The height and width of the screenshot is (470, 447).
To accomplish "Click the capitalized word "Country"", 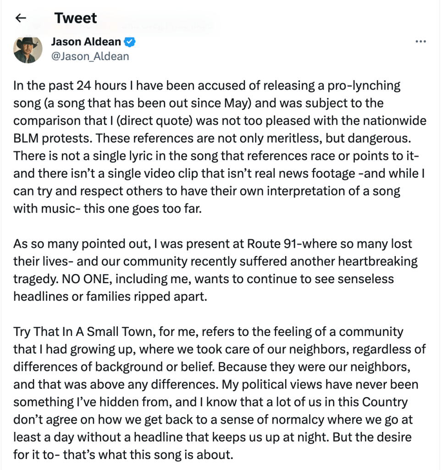I will [385, 402].
